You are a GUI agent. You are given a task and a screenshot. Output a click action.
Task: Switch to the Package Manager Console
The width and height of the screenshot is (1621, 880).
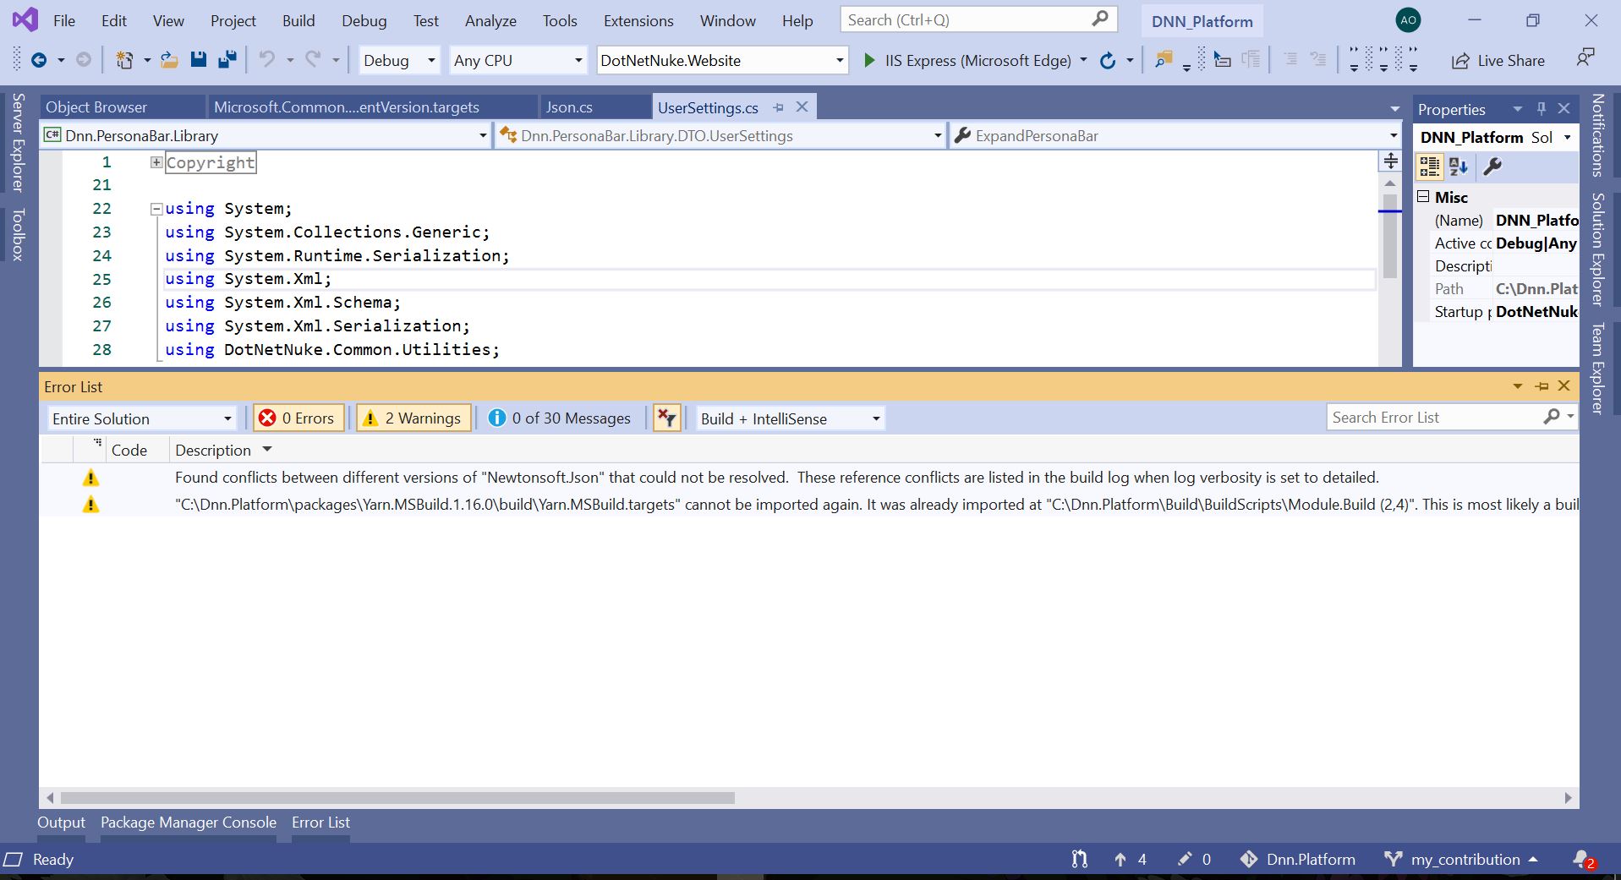(188, 822)
